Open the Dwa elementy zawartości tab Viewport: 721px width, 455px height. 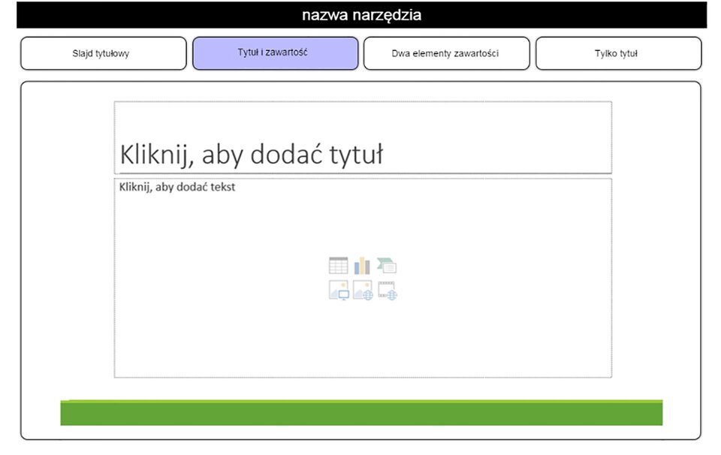446,53
